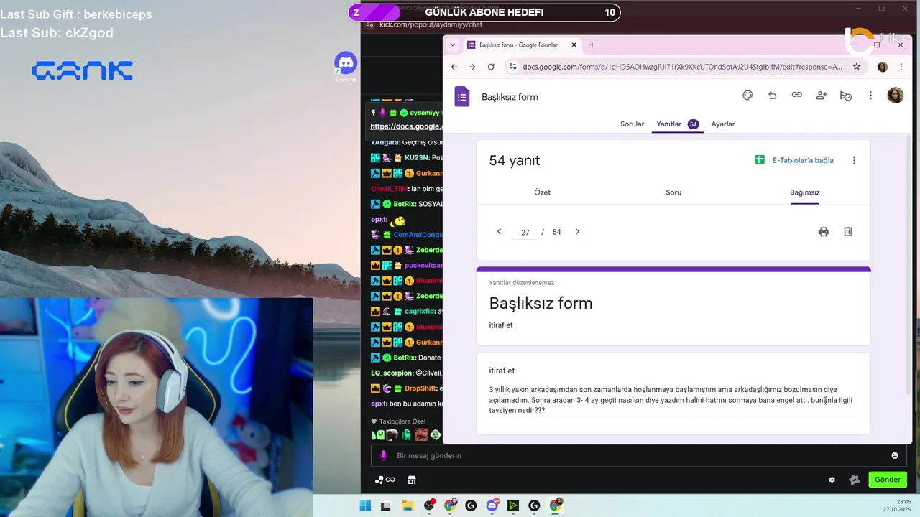Open the theme customization palette icon

747,96
